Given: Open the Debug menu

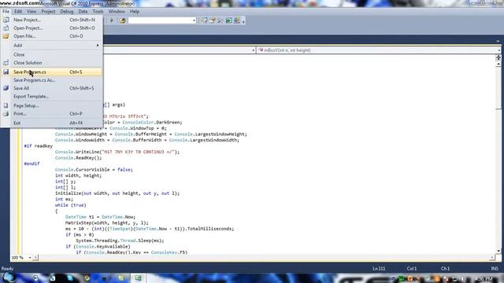Looking at the screenshot, I should (67, 11).
